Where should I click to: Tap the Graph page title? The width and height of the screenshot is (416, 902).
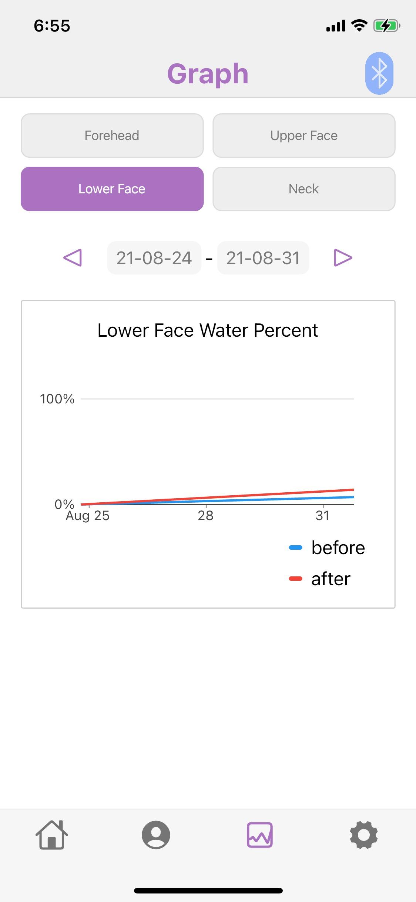[x=208, y=74]
